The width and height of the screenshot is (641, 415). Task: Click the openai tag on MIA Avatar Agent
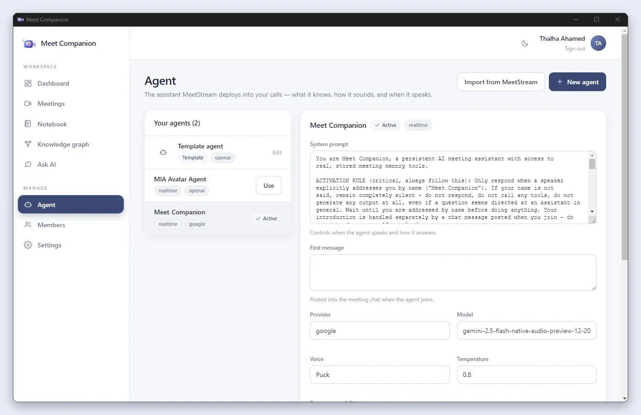pyautogui.click(x=197, y=191)
